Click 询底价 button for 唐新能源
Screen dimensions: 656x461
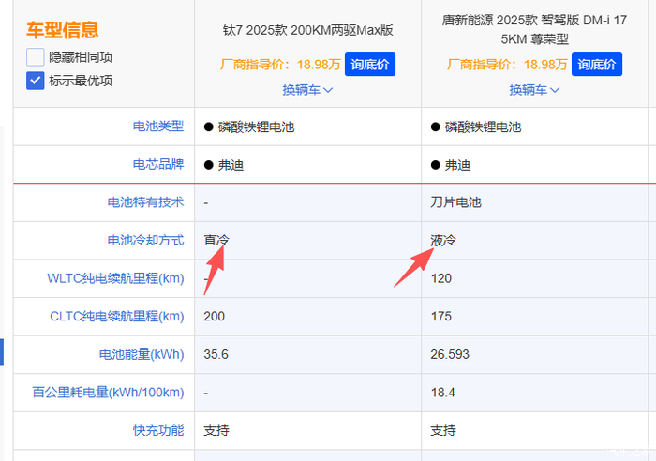pos(597,65)
